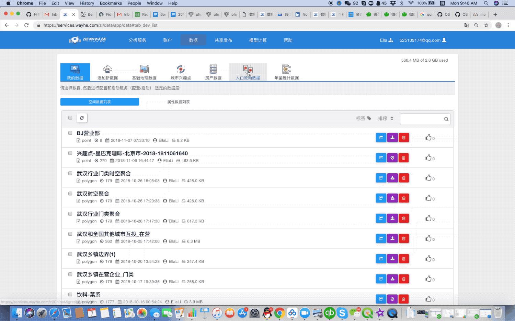This screenshot has width=515, height=321.
Task: Open a new Chrome tab
Action: point(495,14)
